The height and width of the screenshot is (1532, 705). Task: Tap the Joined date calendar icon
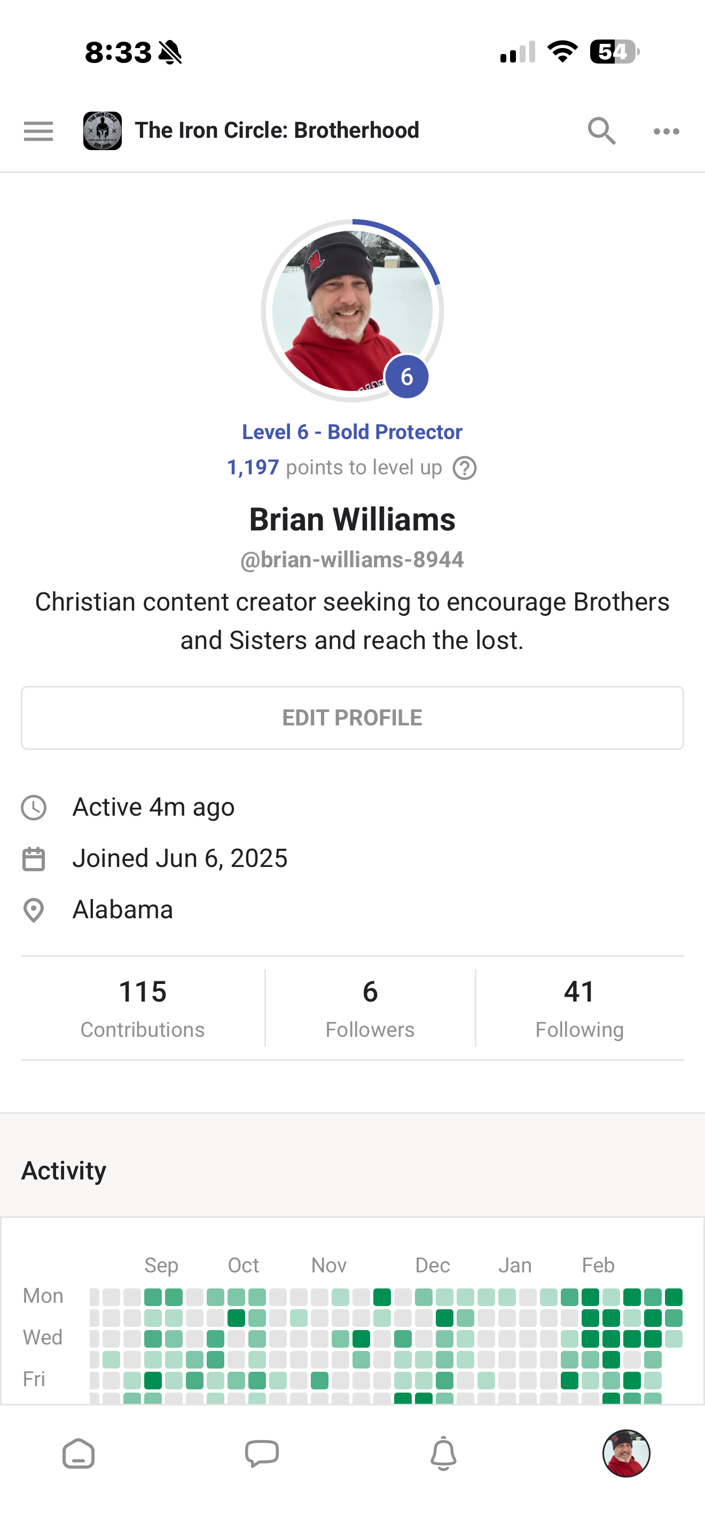(x=33, y=859)
